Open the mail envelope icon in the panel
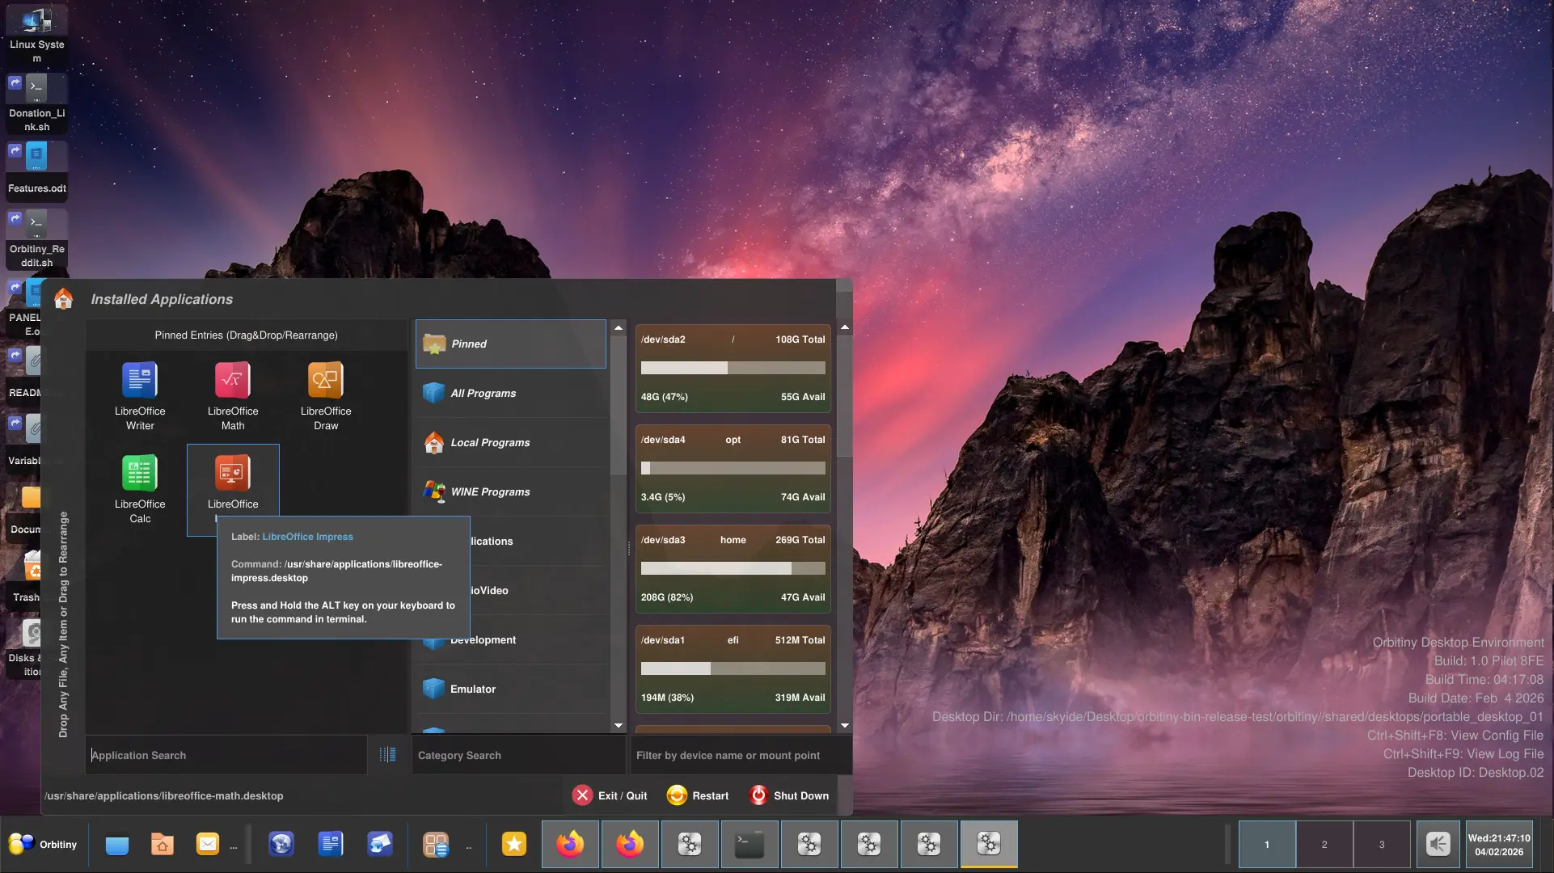The height and width of the screenshot is (873, 1554). (x=208, y=845)
